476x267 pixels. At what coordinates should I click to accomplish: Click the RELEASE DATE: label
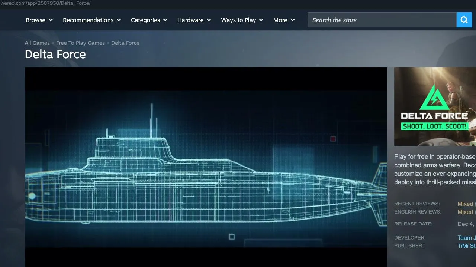[x=413, y=224]
